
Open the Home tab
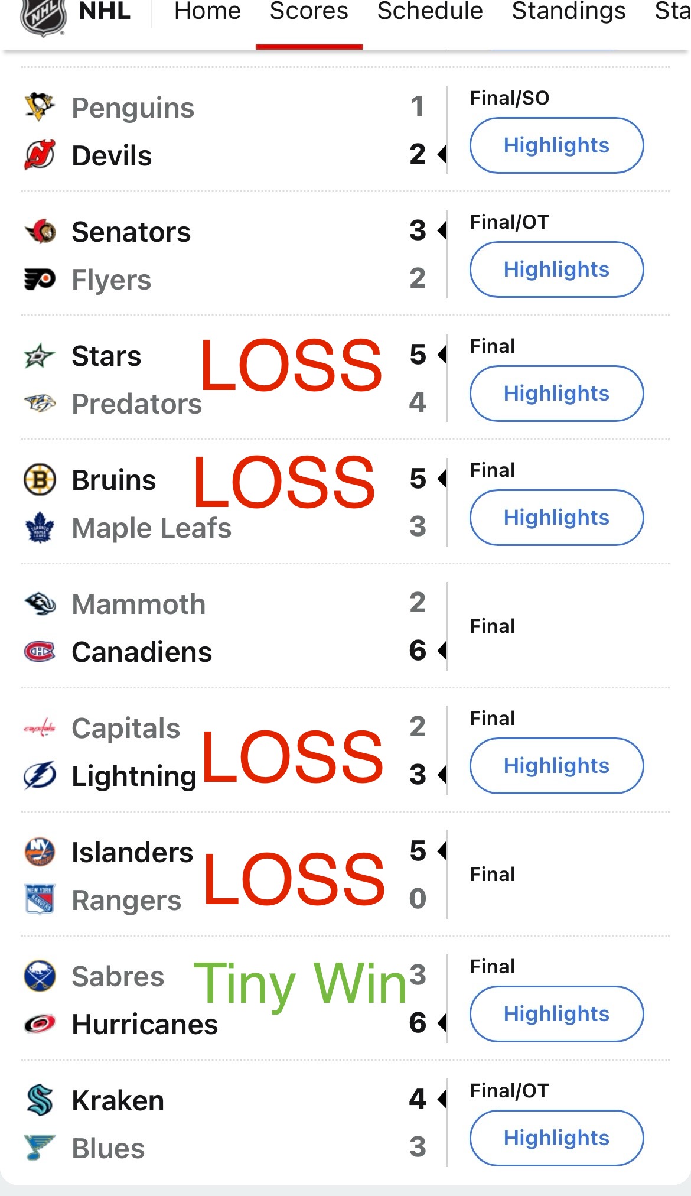(207, 12)
